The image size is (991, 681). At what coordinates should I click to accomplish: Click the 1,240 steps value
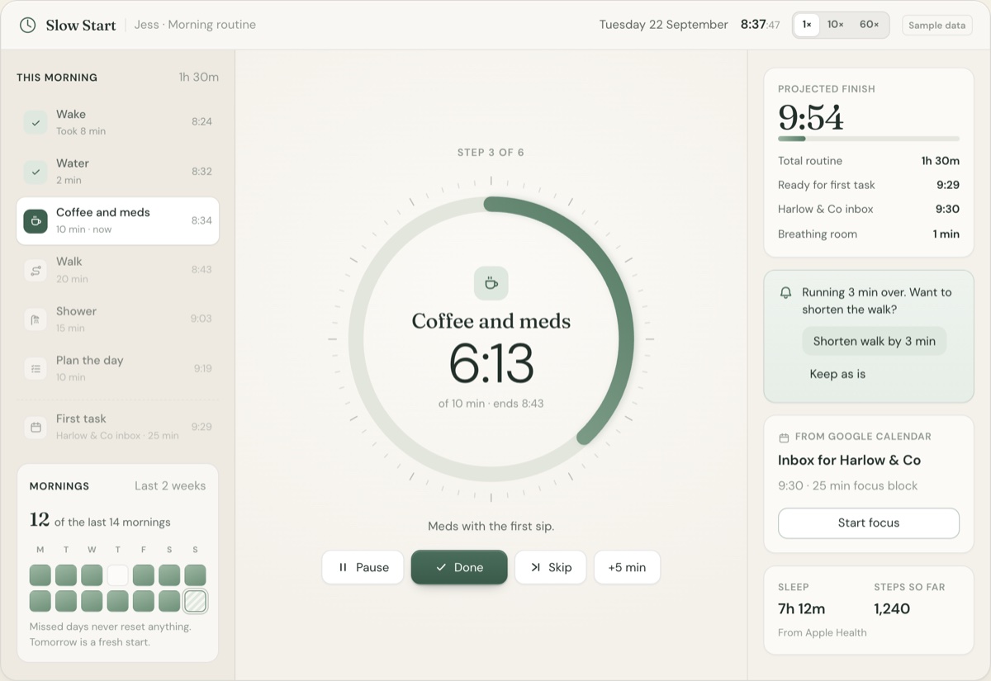892,609
